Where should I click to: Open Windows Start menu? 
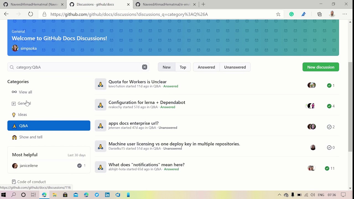click(4, 195)
